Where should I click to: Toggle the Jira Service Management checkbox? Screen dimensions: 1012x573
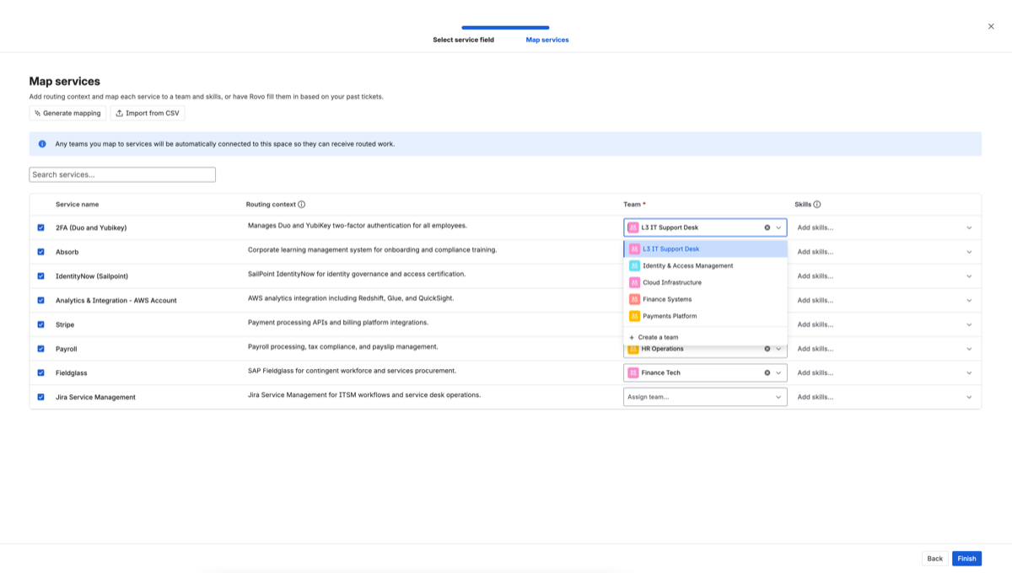[x=40, y=397]
